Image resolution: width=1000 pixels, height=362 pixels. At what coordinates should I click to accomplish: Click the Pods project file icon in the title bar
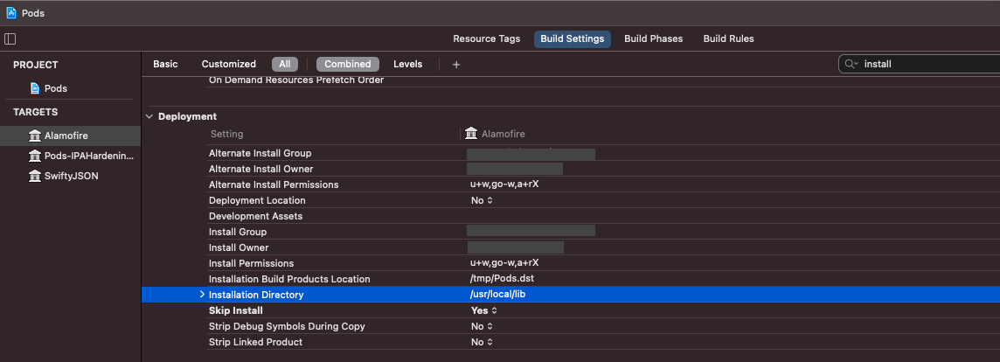[x=11, y=13]
